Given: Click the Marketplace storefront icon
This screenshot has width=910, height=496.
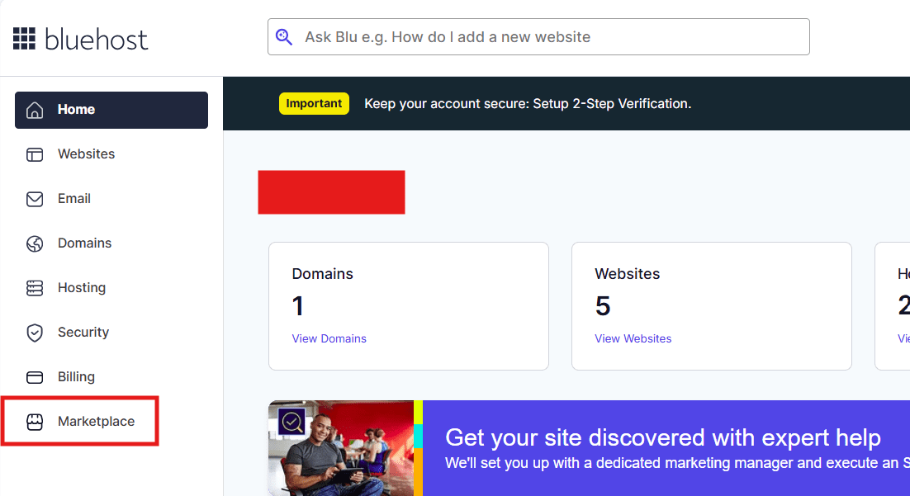Looking at the screenshot, I should coord(35,422).
